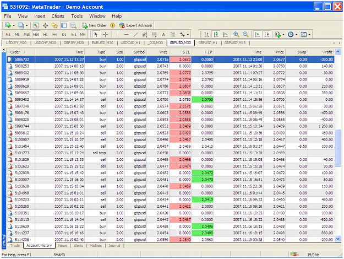This screenshot has height=259, width=344.
Task: Open the Charts menu
Action: [58, 16]
